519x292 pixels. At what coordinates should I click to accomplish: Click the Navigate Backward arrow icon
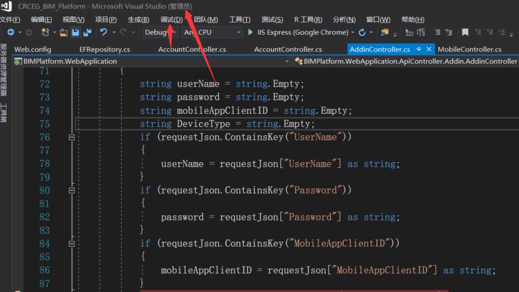click(x=10, y=32)
